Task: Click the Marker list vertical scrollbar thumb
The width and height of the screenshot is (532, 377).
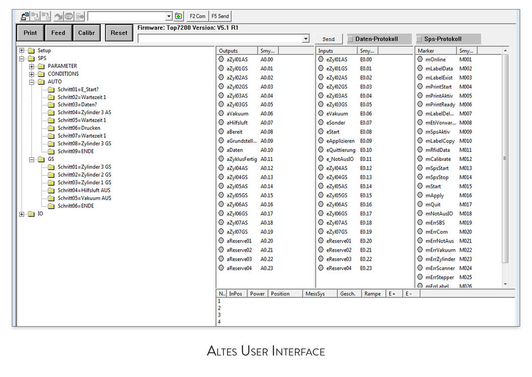Action: tap(505, 159)
